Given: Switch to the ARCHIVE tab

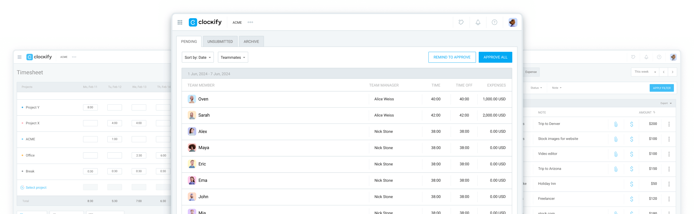Looking at the screenshot, I should tap(251, 41).
